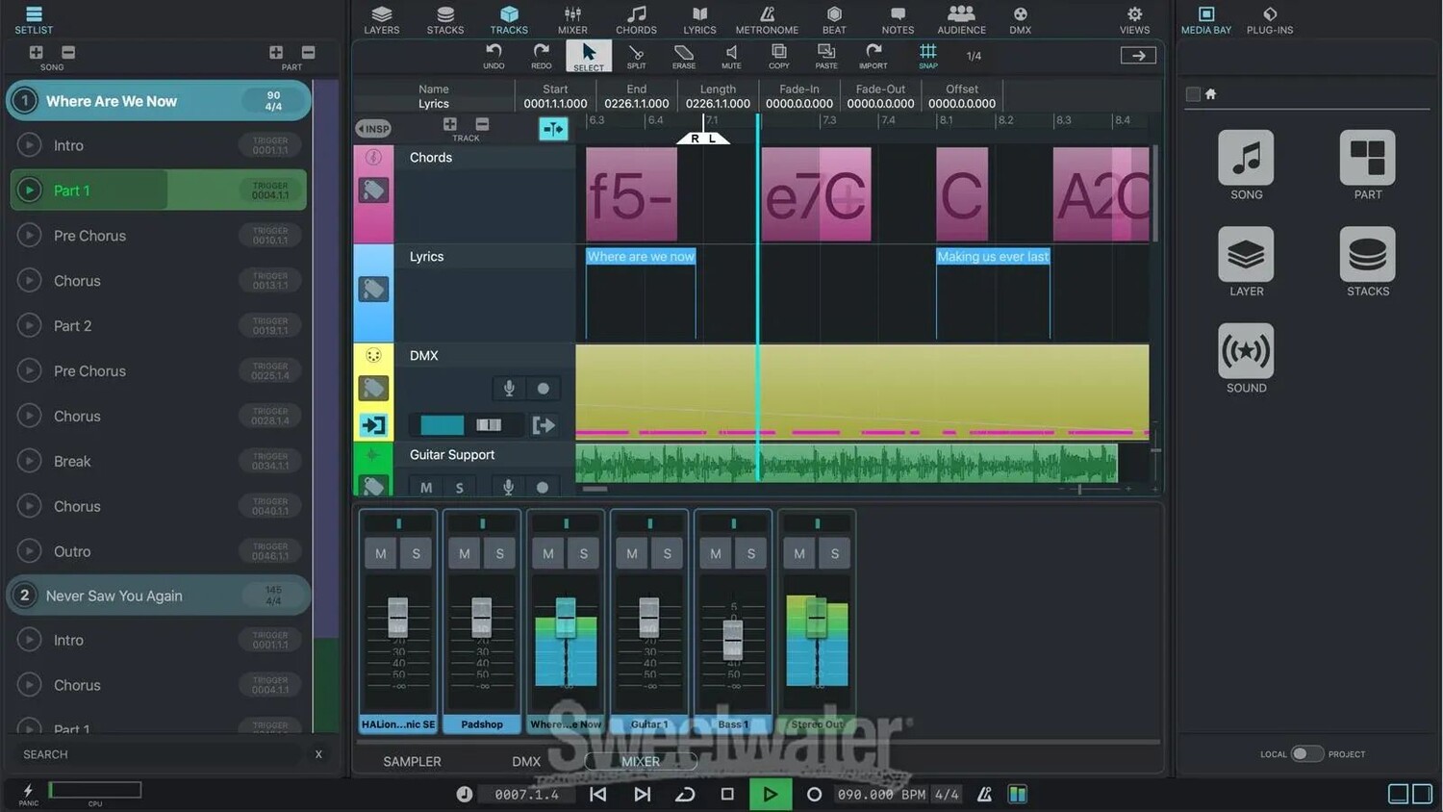Open the DMX view icon

click(x=1020, y=19)
